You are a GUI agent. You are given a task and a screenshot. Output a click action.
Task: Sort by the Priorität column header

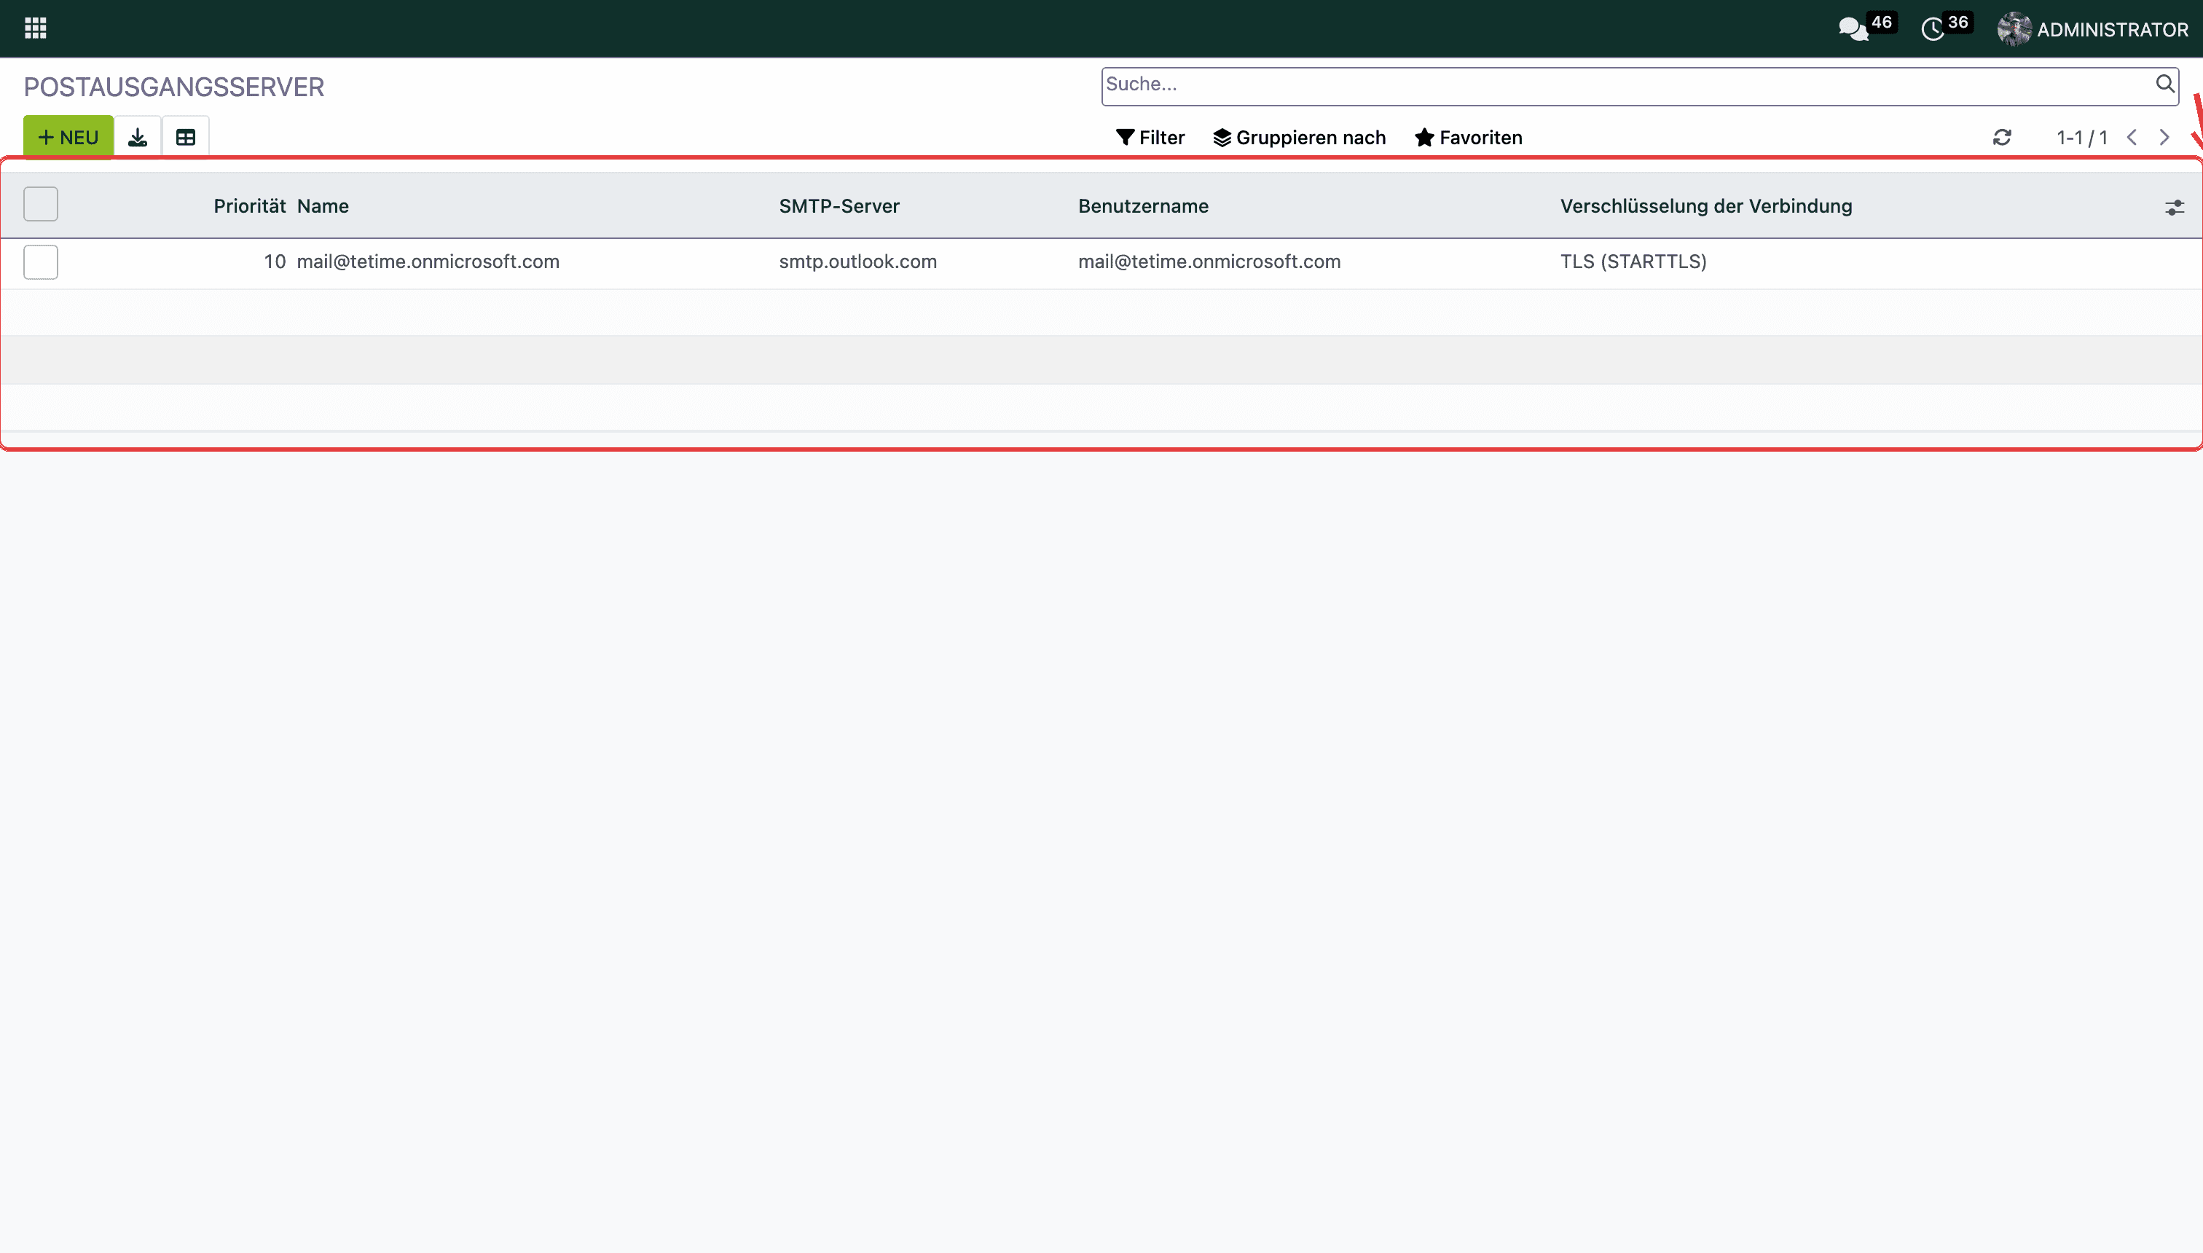coord(248,205)
